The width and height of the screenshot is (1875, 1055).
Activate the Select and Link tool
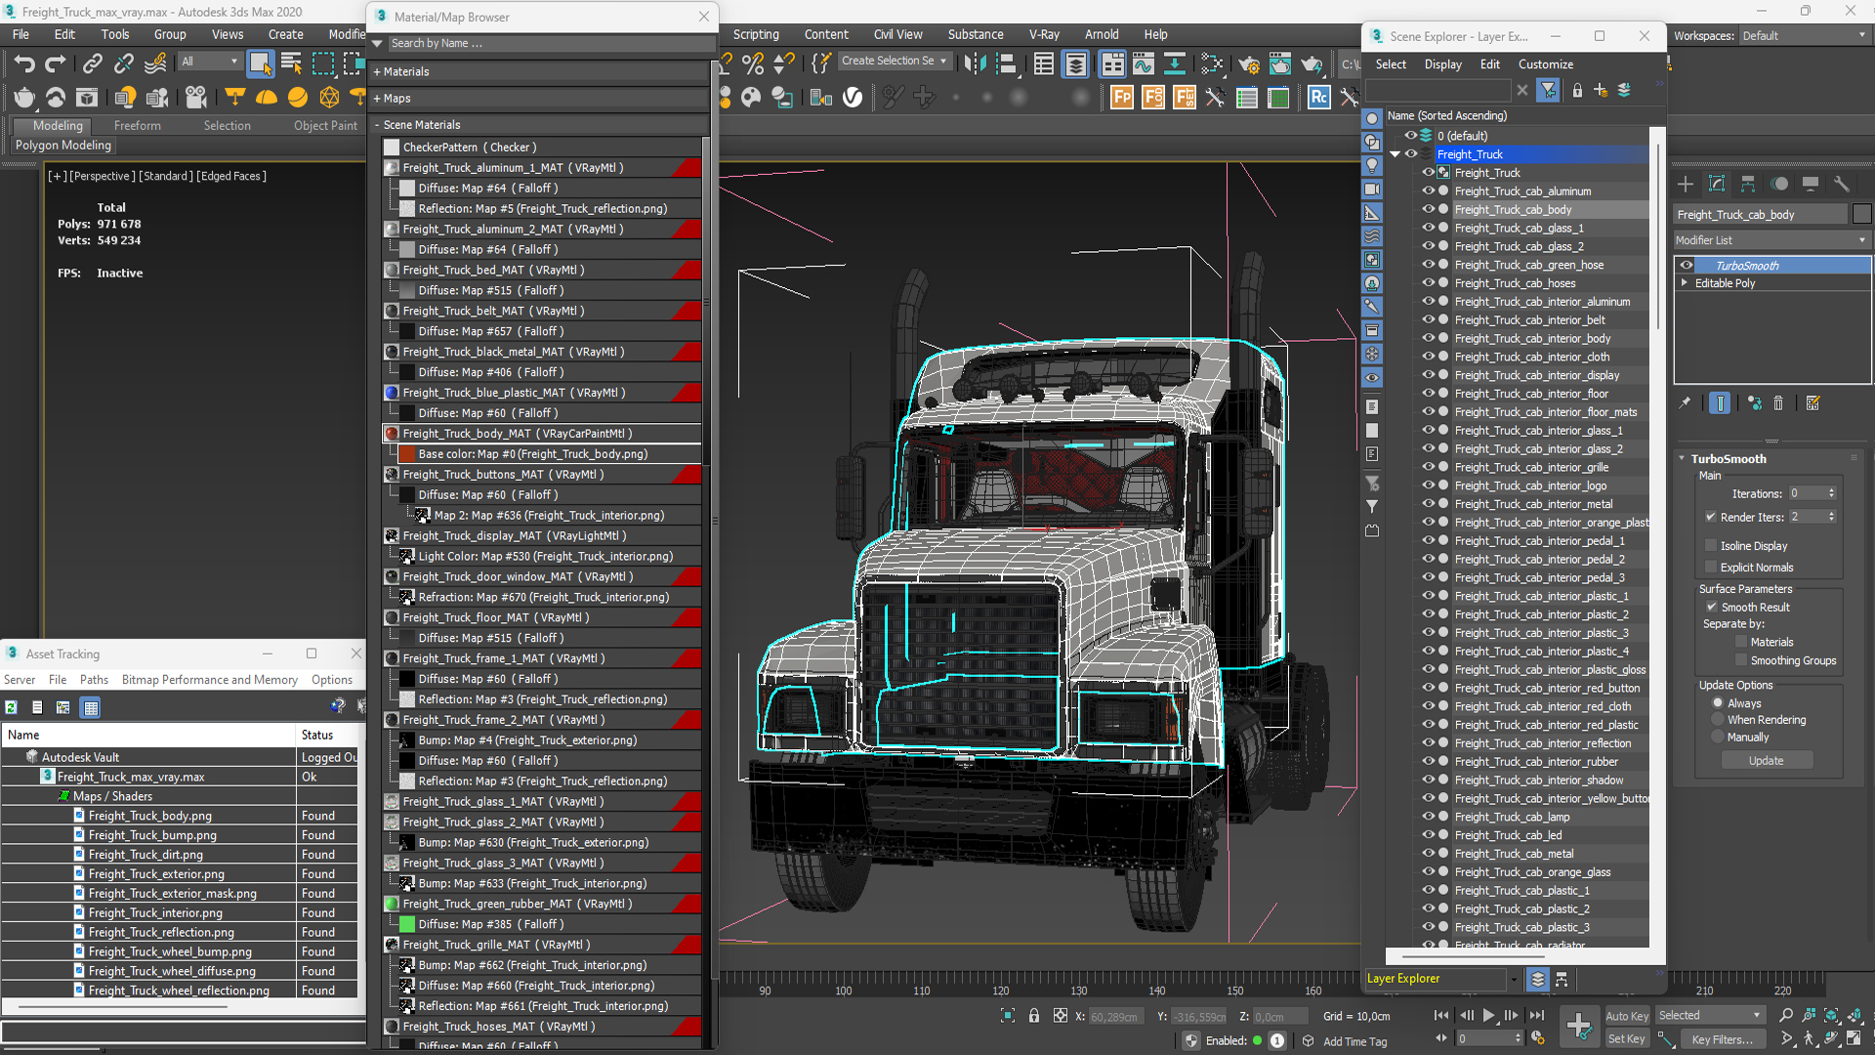(x=92, y=63)
